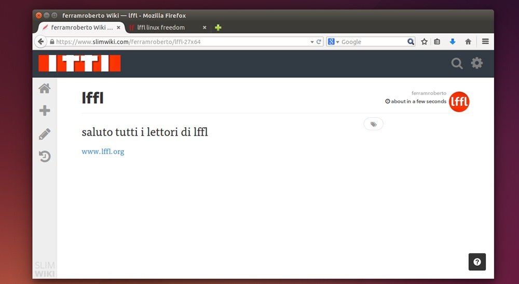The width and height of the screenshot is (519, 284).
Task: Reload the page in Firefox
Action: (319, 42)
